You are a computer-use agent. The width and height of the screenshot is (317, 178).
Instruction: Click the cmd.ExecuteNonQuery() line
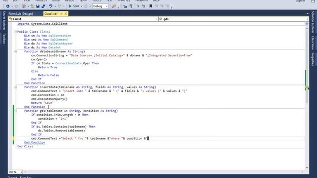tap(50, 99)
